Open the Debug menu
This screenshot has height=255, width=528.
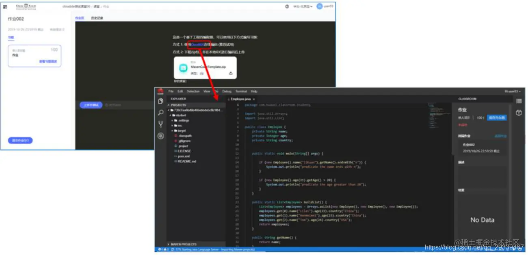point(227,91)
